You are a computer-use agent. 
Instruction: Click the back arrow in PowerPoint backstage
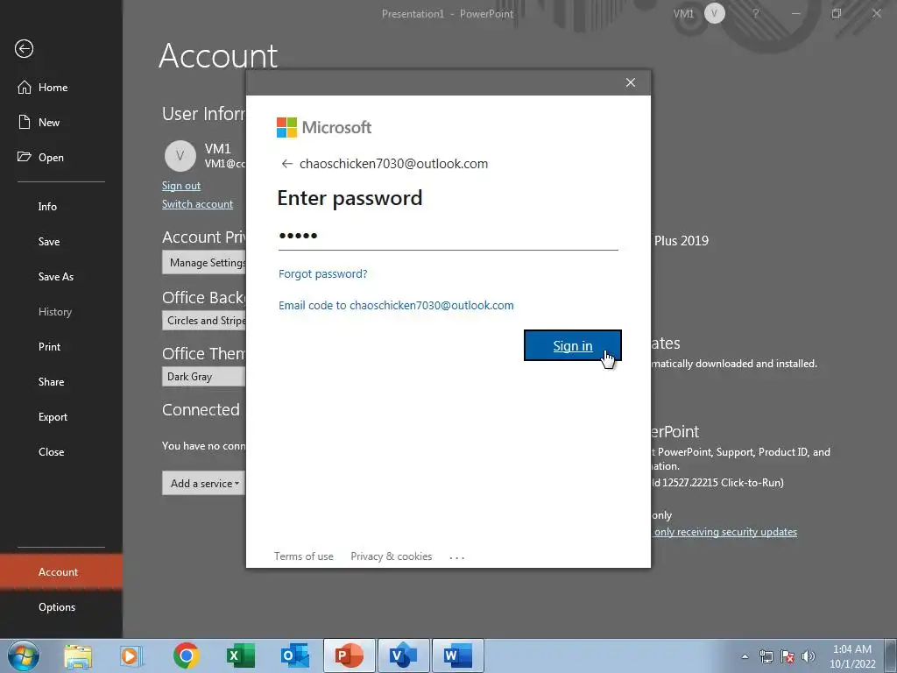tap(24, 49)
